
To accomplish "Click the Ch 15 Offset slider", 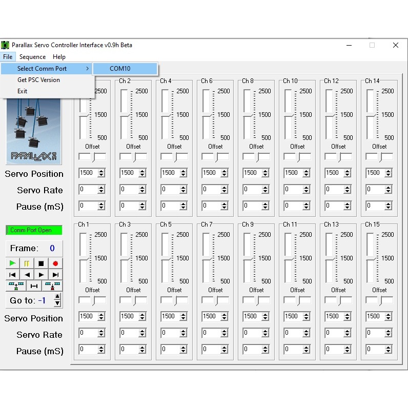I will 379,300.
